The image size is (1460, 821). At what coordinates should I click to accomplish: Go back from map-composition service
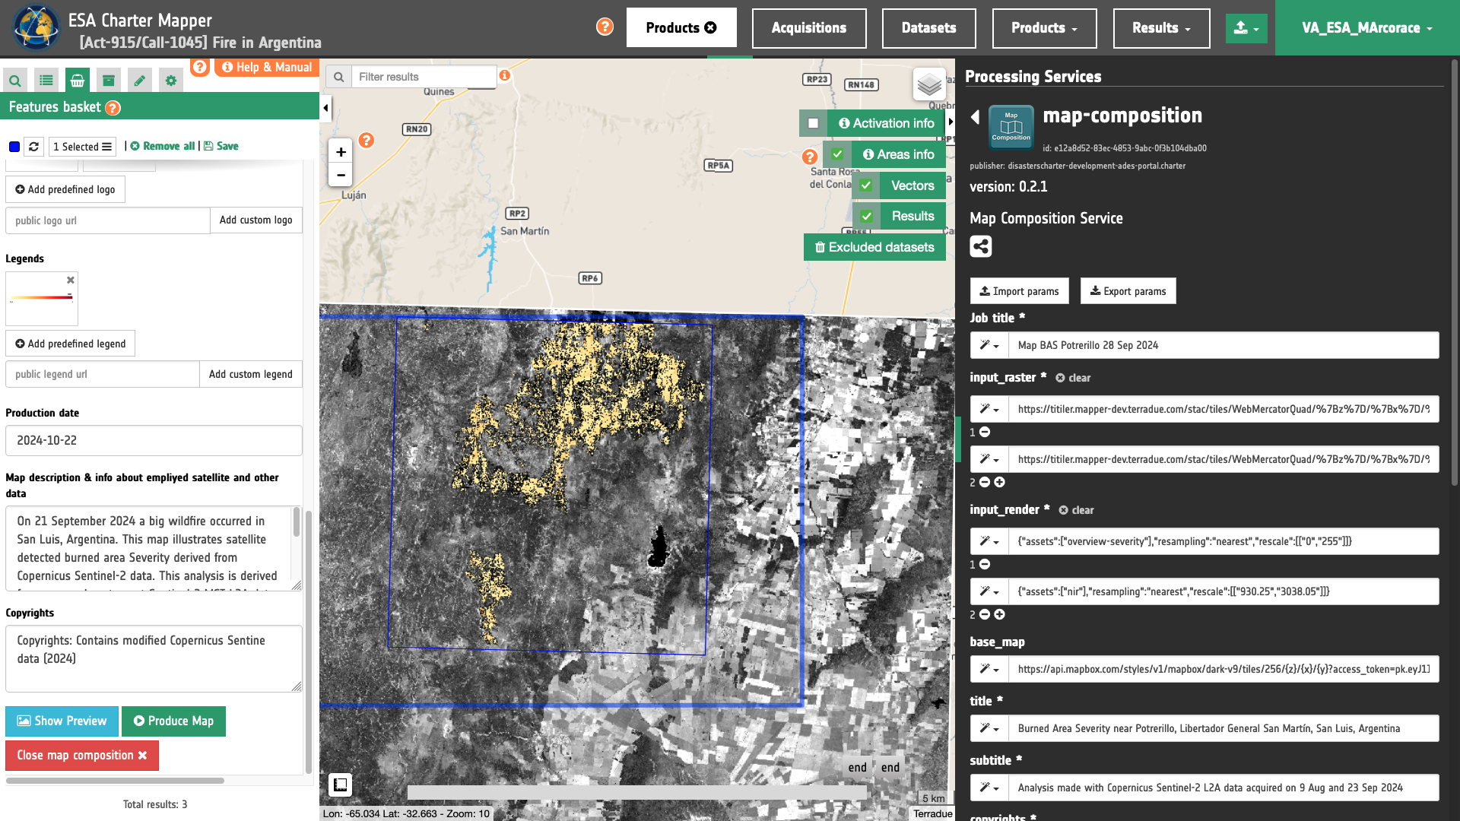coord(975,117)
